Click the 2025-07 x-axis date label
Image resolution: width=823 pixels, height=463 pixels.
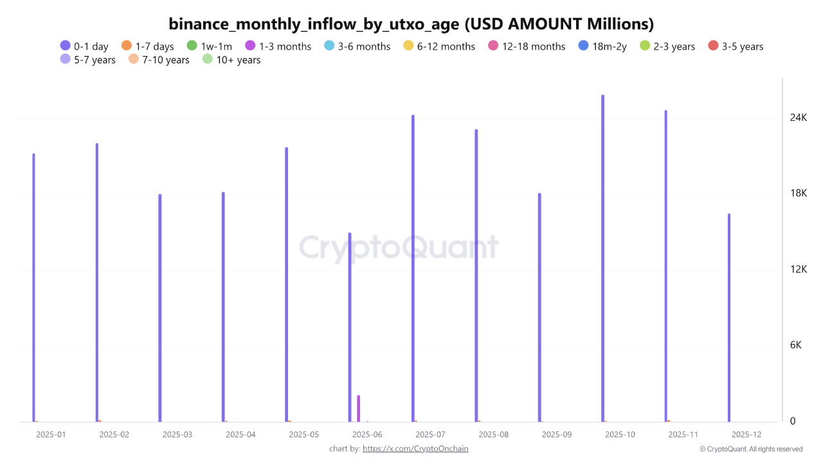tap(430, 435)
